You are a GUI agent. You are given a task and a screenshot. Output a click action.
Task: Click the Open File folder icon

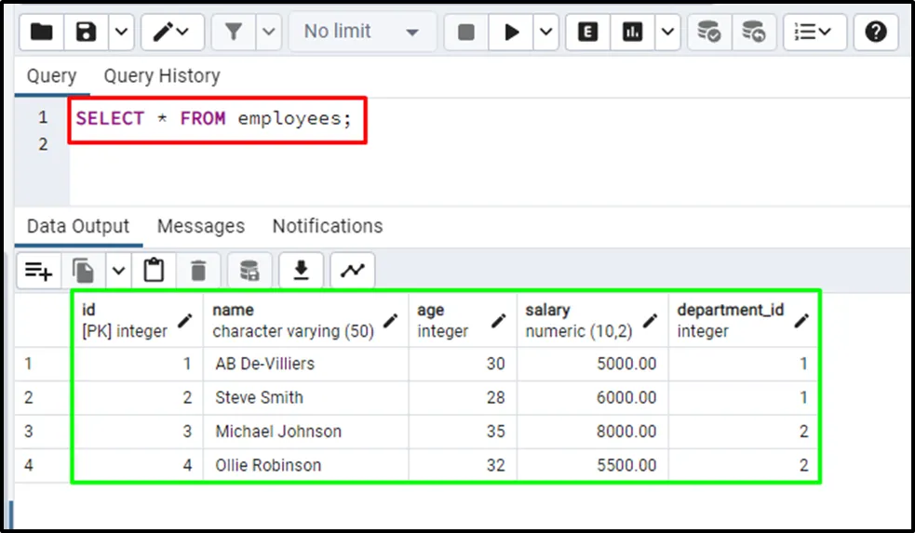pyautogui.click(x=41, y=33)
